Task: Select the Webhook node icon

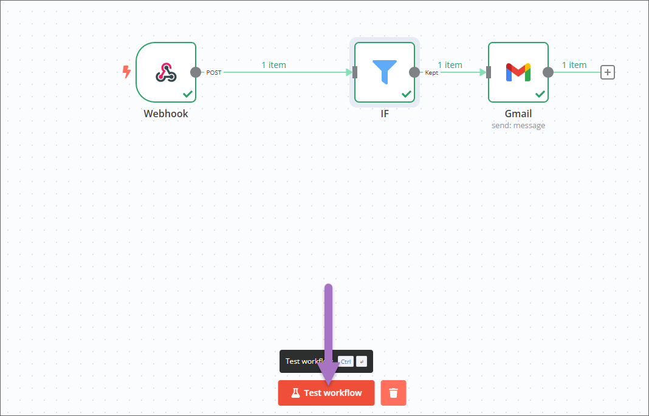Action: 166,72
